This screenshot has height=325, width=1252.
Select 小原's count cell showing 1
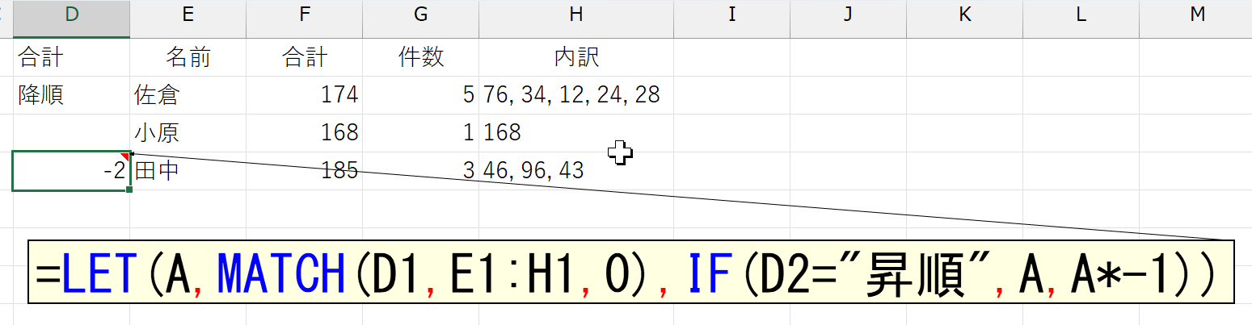coord(420,132)
